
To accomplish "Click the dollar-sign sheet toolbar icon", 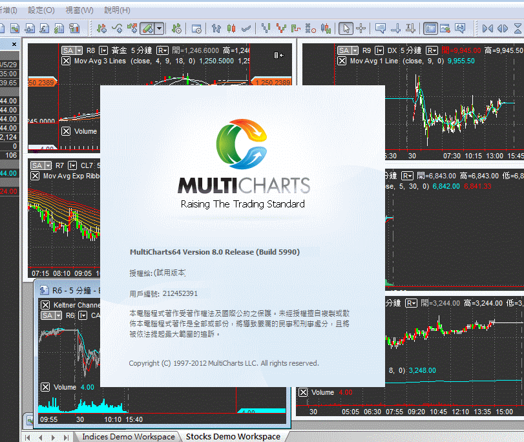I will click(59, 28).
